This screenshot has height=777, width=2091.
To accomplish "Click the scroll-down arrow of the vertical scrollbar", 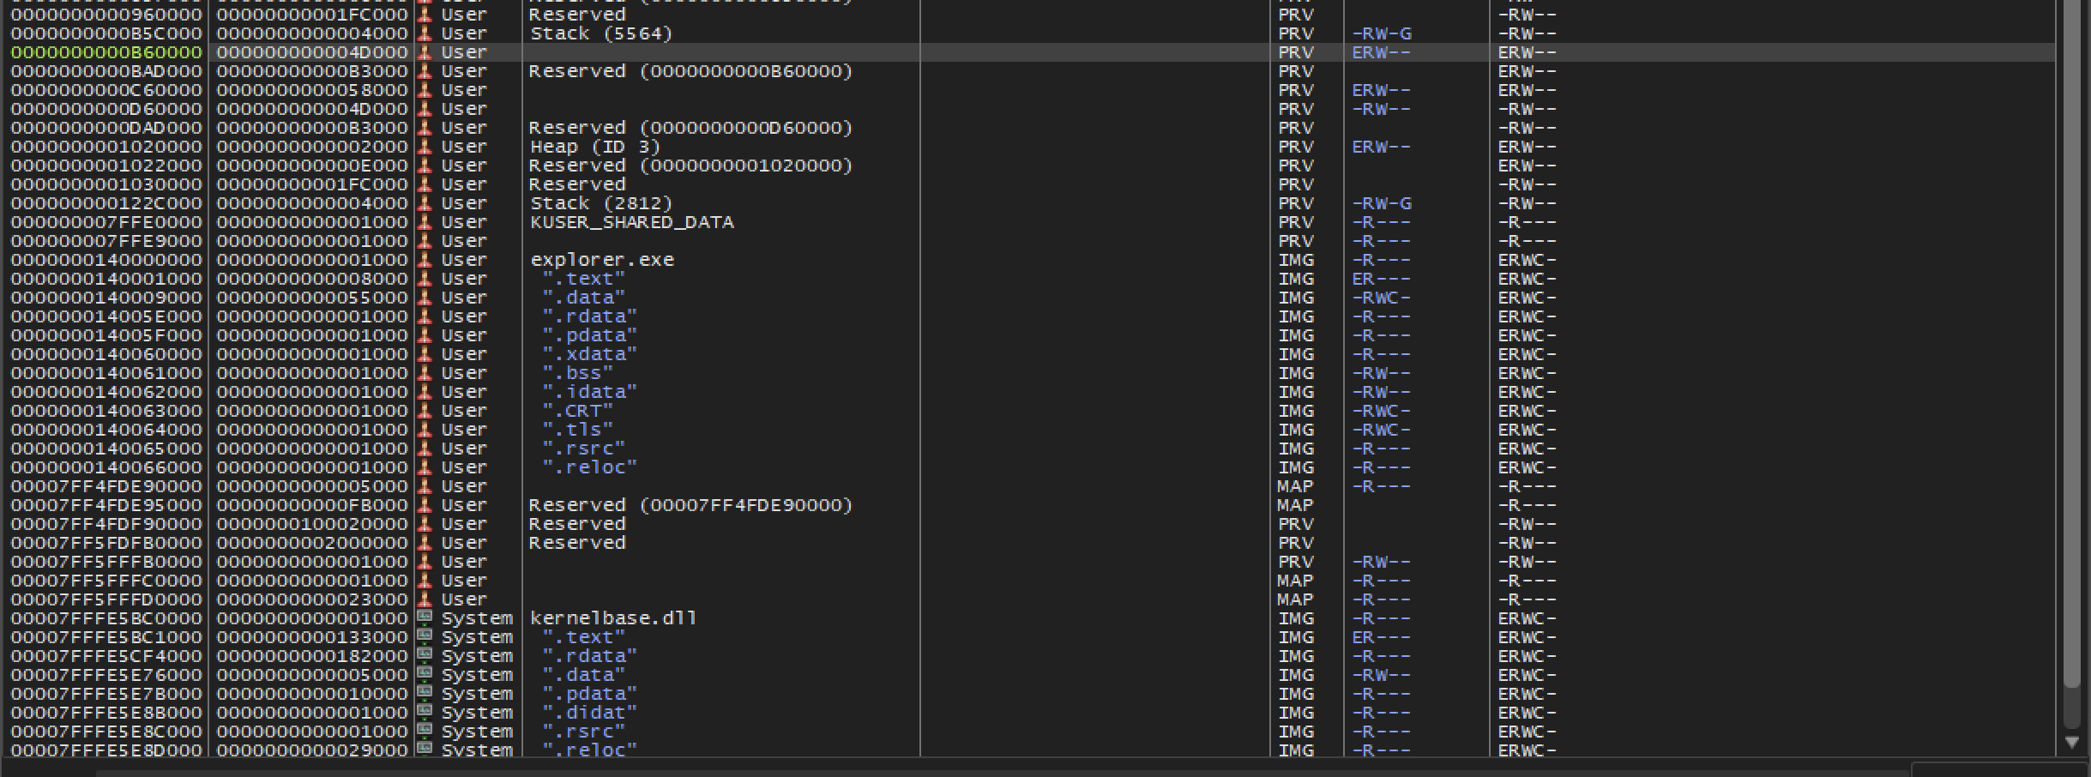I will 2072,743.
